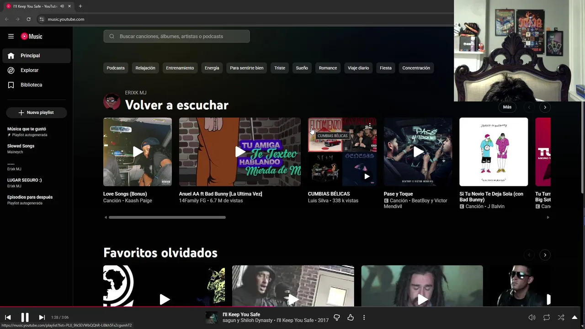This screenshot has height=329, width=585.
Task: Select the Entrenamiento filter chip
Action: 180,68
